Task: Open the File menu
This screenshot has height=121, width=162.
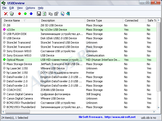Action: coord(4,8)
